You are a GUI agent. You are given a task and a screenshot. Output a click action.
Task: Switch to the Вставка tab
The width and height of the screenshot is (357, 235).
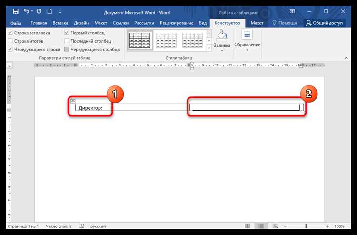pos(60,23)
